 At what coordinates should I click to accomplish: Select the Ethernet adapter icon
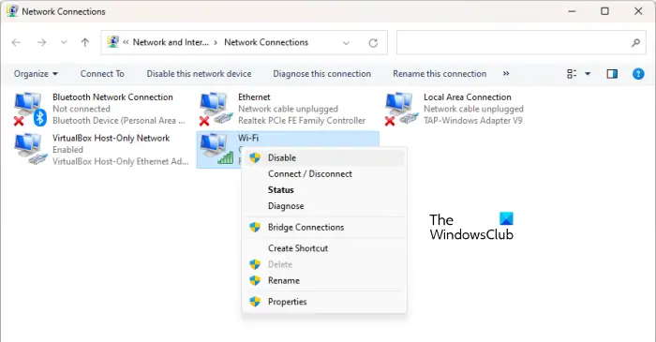tap(216, 109)
